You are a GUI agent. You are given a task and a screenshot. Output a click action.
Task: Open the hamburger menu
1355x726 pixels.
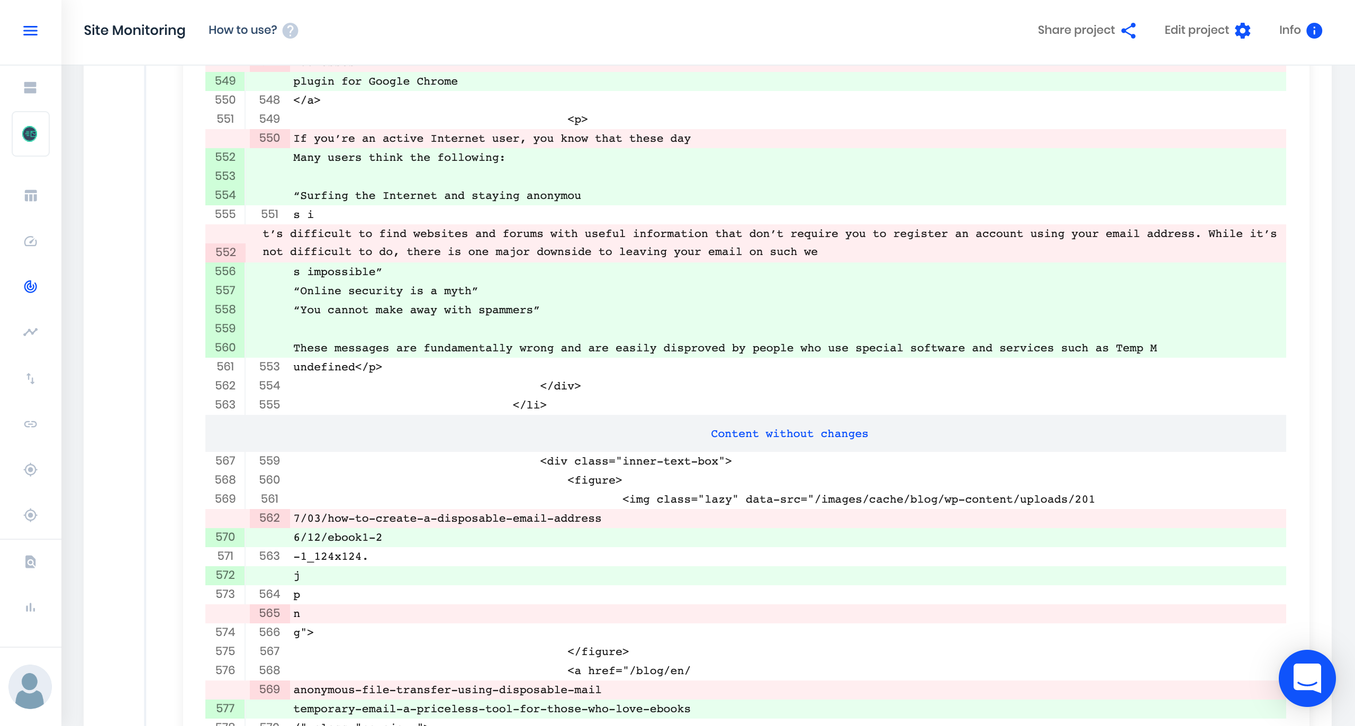coord(30,31)
